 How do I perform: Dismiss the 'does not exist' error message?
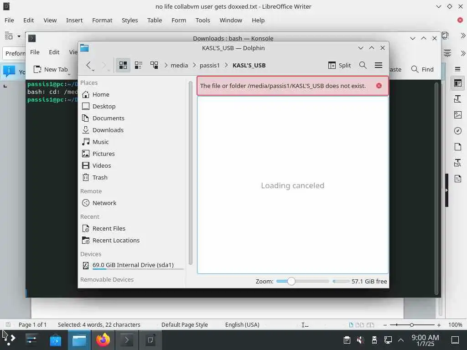point(379,86)
